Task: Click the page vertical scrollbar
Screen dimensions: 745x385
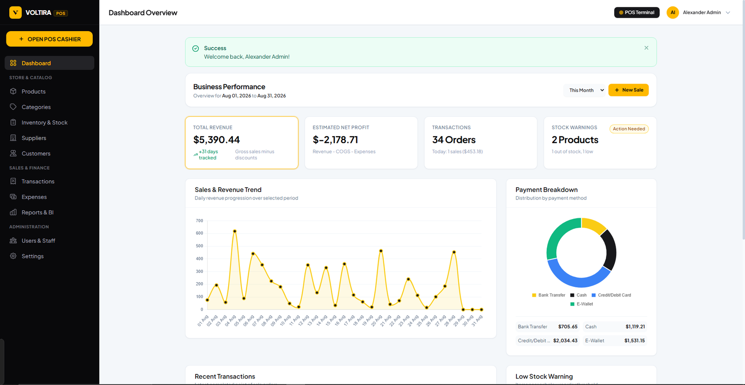Action: (743, 121)
